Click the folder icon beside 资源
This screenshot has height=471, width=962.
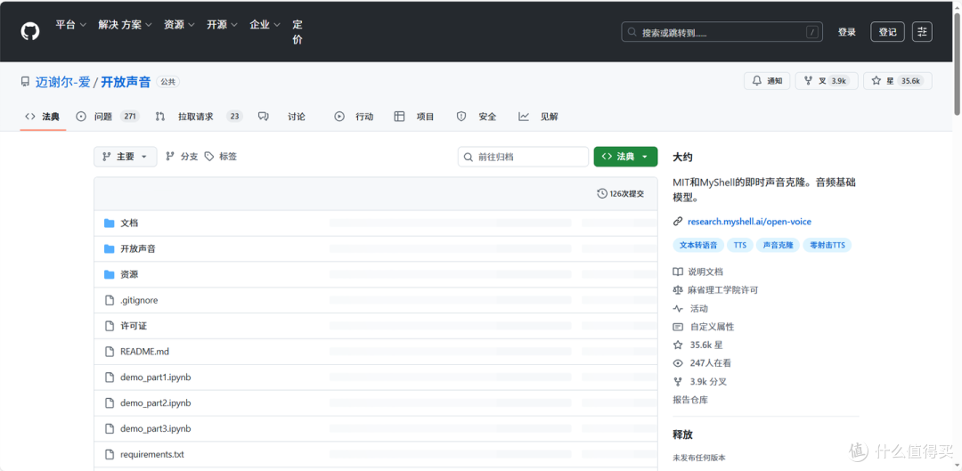[x=110, y=275]
